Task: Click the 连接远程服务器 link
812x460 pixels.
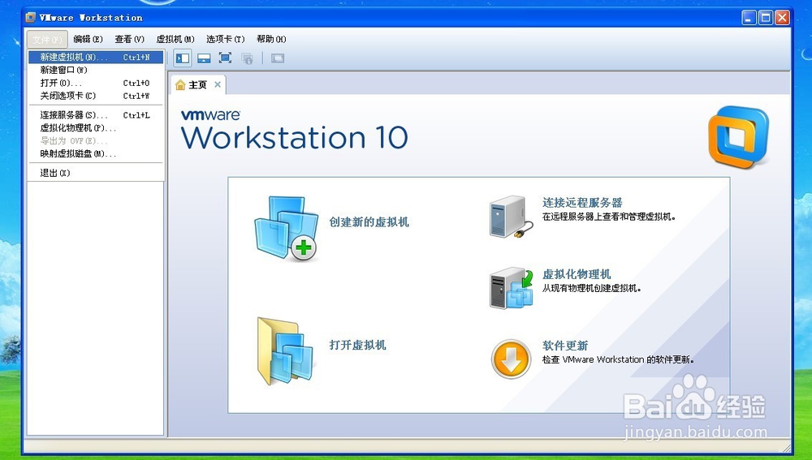Action: (582, 203)
